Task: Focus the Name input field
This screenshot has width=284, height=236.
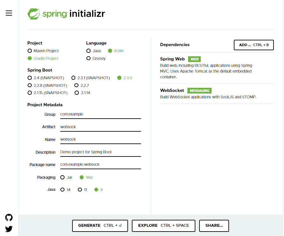Action: click(100, 140)
